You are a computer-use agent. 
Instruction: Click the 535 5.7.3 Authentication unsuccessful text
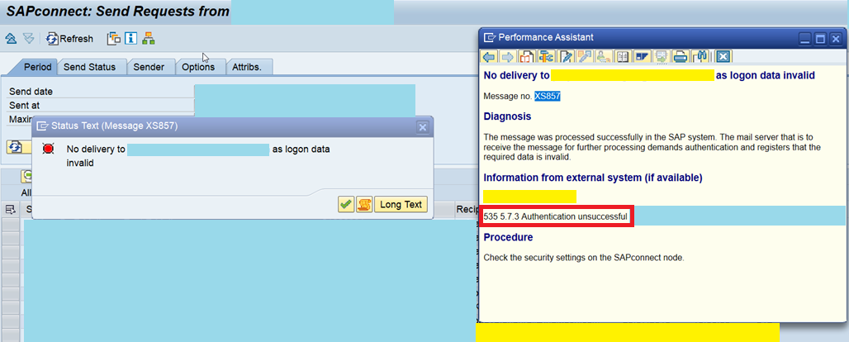555,216
